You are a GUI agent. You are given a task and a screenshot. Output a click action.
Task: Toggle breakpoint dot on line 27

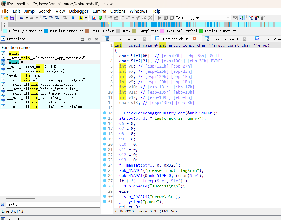(105, 181)
